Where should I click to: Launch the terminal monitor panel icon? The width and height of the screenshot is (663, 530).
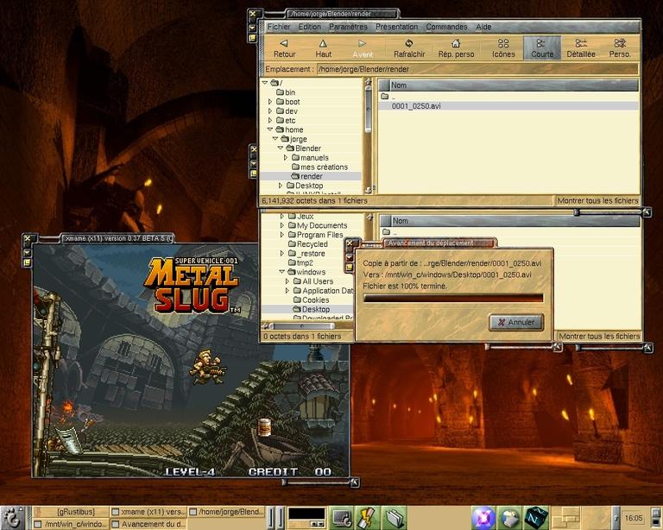pos(341,518)
